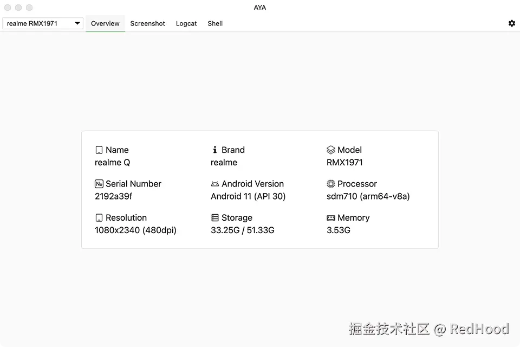Open the Logcat tab
Viewport: 520px width, 347px height.
(186, 23)
